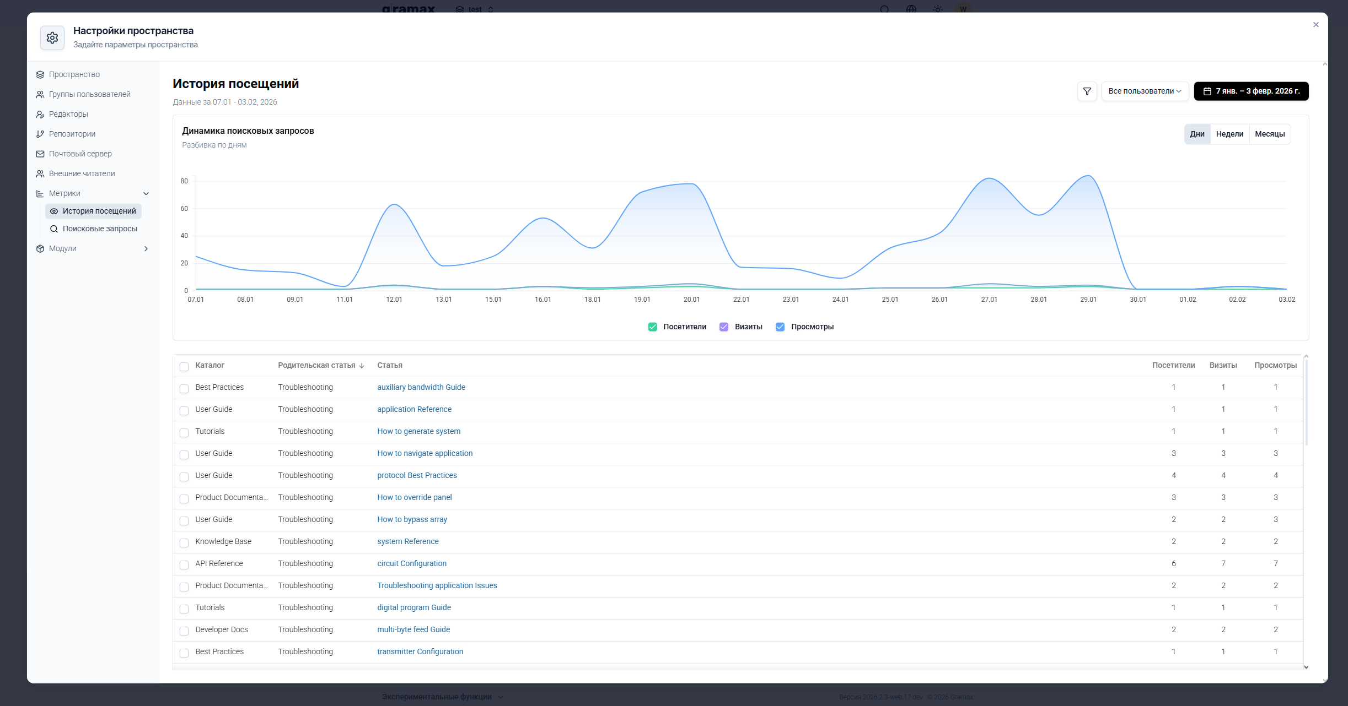Switch chart to Месяцы tab
Screen dimensions: 1348x706
pyautogui.click(x=1270, y=134)
